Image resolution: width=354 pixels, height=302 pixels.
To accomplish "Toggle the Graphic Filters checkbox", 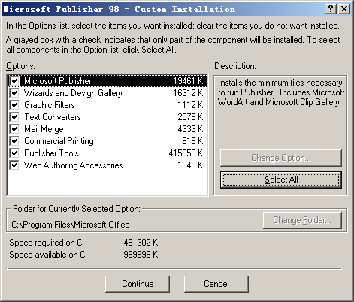I will tap(14, 105).
